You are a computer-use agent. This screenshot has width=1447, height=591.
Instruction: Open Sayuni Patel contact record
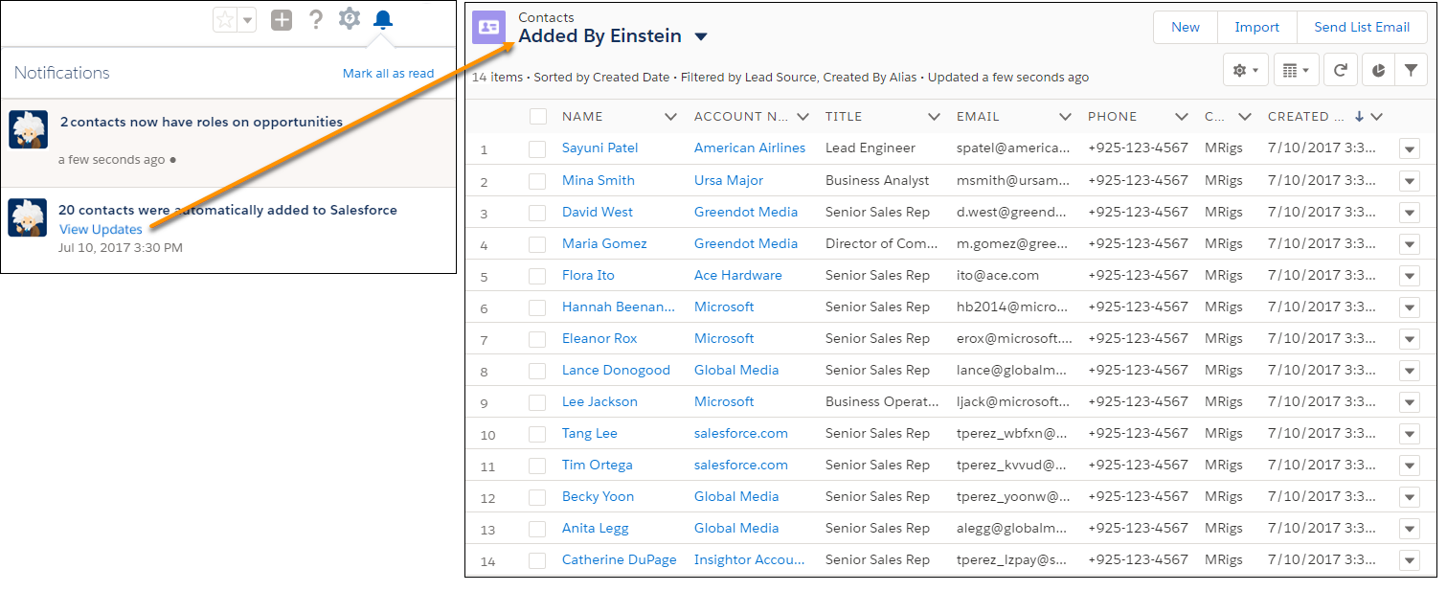point(600,148)
